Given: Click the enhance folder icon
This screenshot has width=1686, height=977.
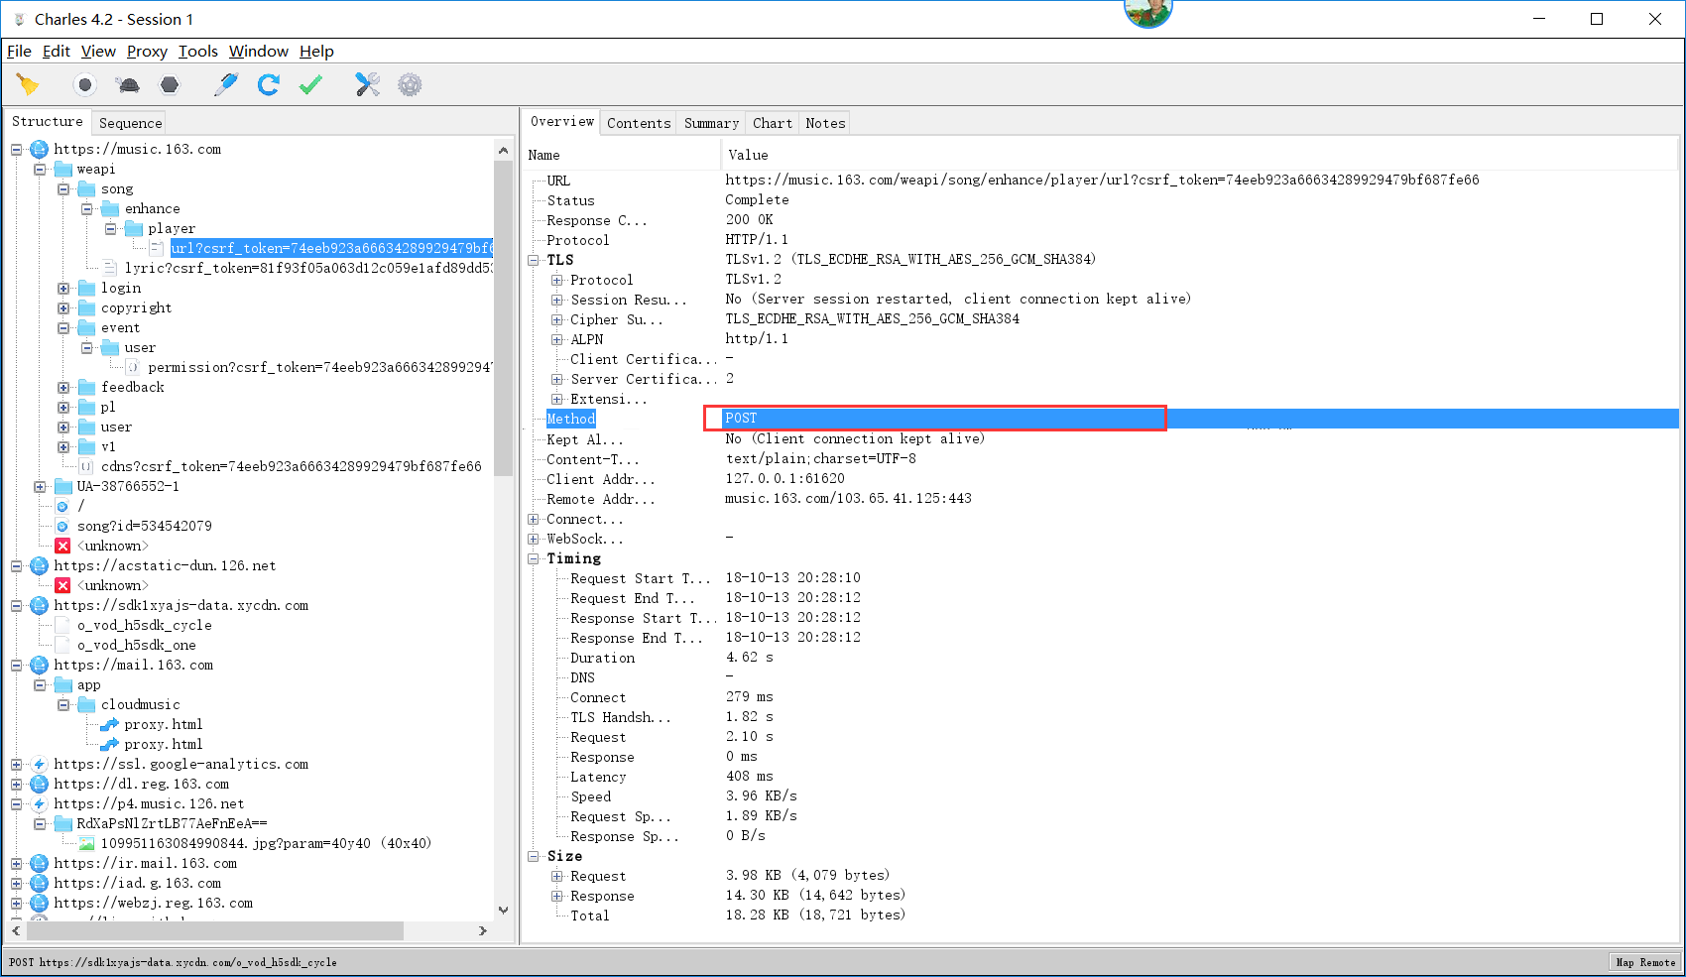Looking at the screenshot, I should [x=110, y=209].
